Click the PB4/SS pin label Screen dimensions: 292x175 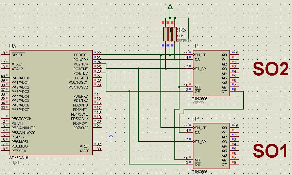click(x=18, y=137)
